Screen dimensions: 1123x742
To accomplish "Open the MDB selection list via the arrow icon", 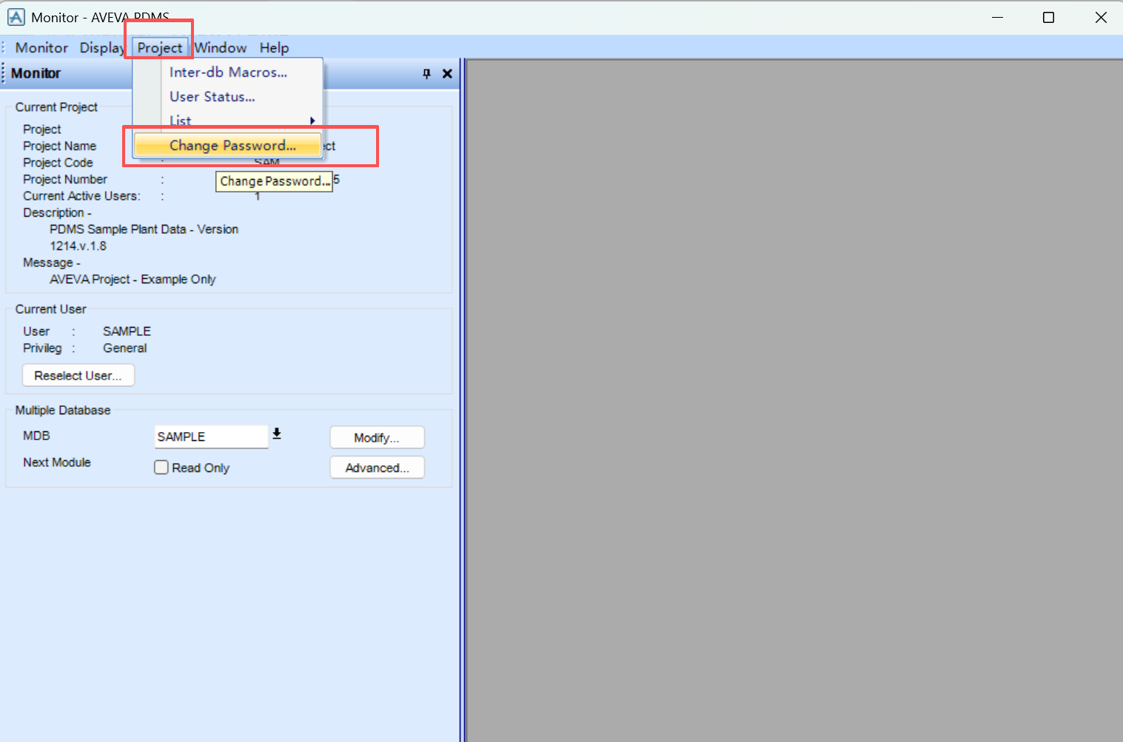I will (x=277, y=434).
